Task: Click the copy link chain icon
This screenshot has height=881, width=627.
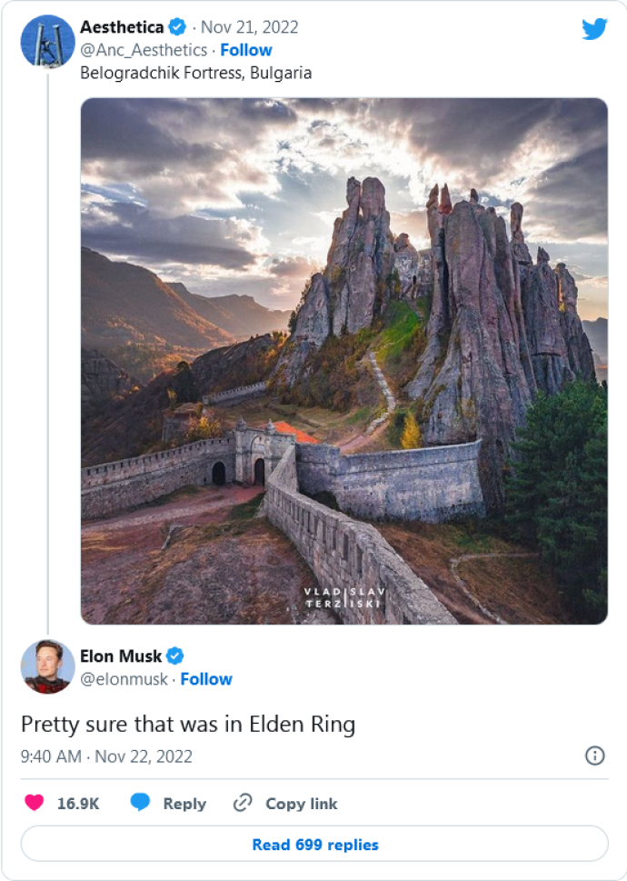Action: click(x=243, y=803)
